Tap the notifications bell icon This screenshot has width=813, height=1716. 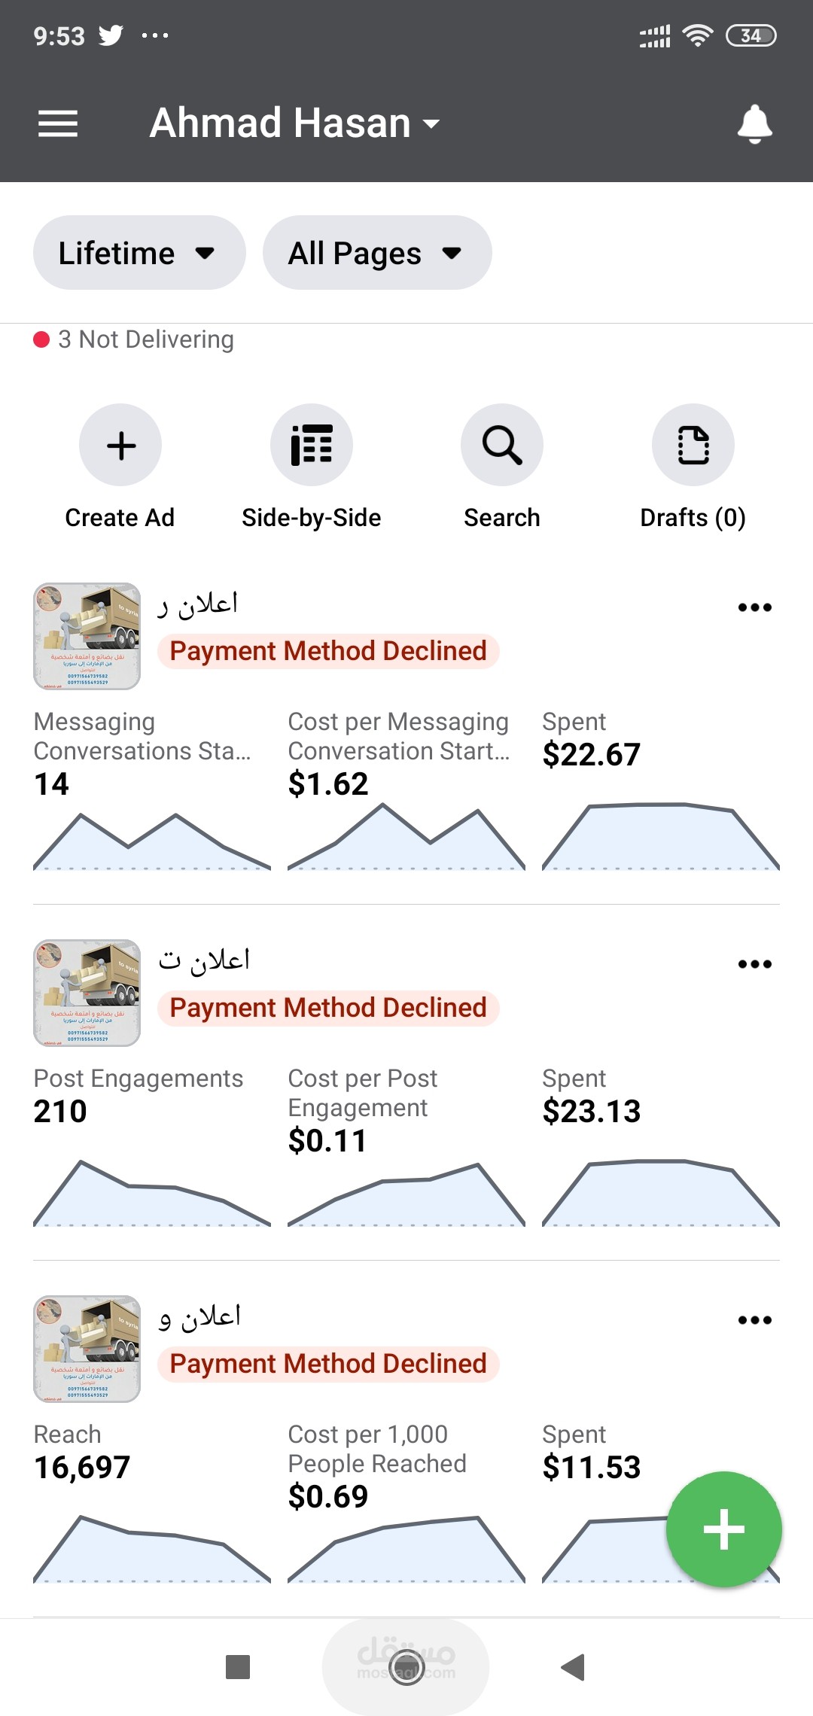point(754,123)
